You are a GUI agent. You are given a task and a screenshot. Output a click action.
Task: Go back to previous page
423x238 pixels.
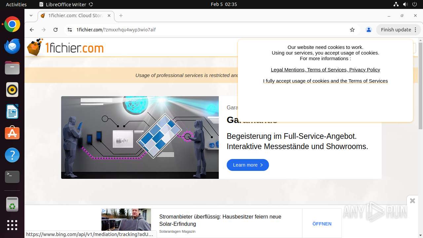pos(32,30)
